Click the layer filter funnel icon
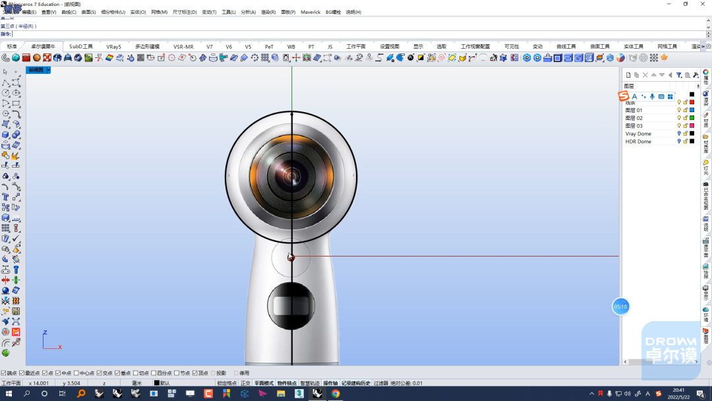Screen dimensions: 712x401 (x=679, y=75)
